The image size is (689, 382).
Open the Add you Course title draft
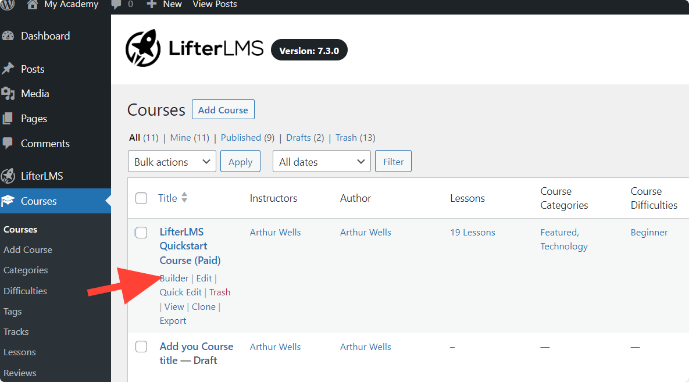coord(197,354)
